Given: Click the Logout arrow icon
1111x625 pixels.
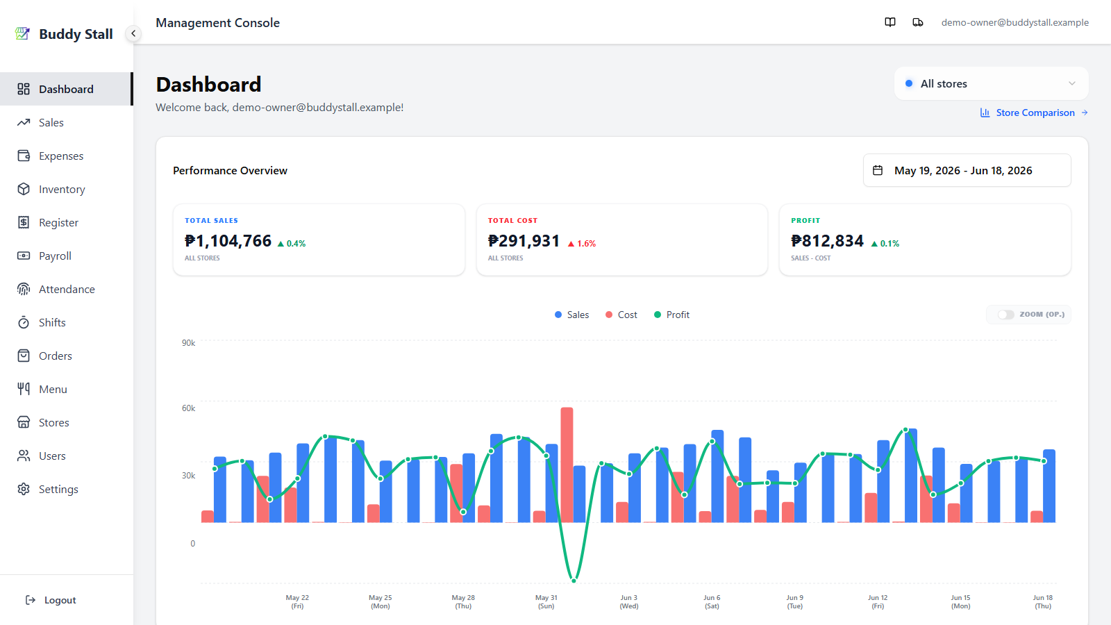Looking at the screenshot, I should coord(31,600).
